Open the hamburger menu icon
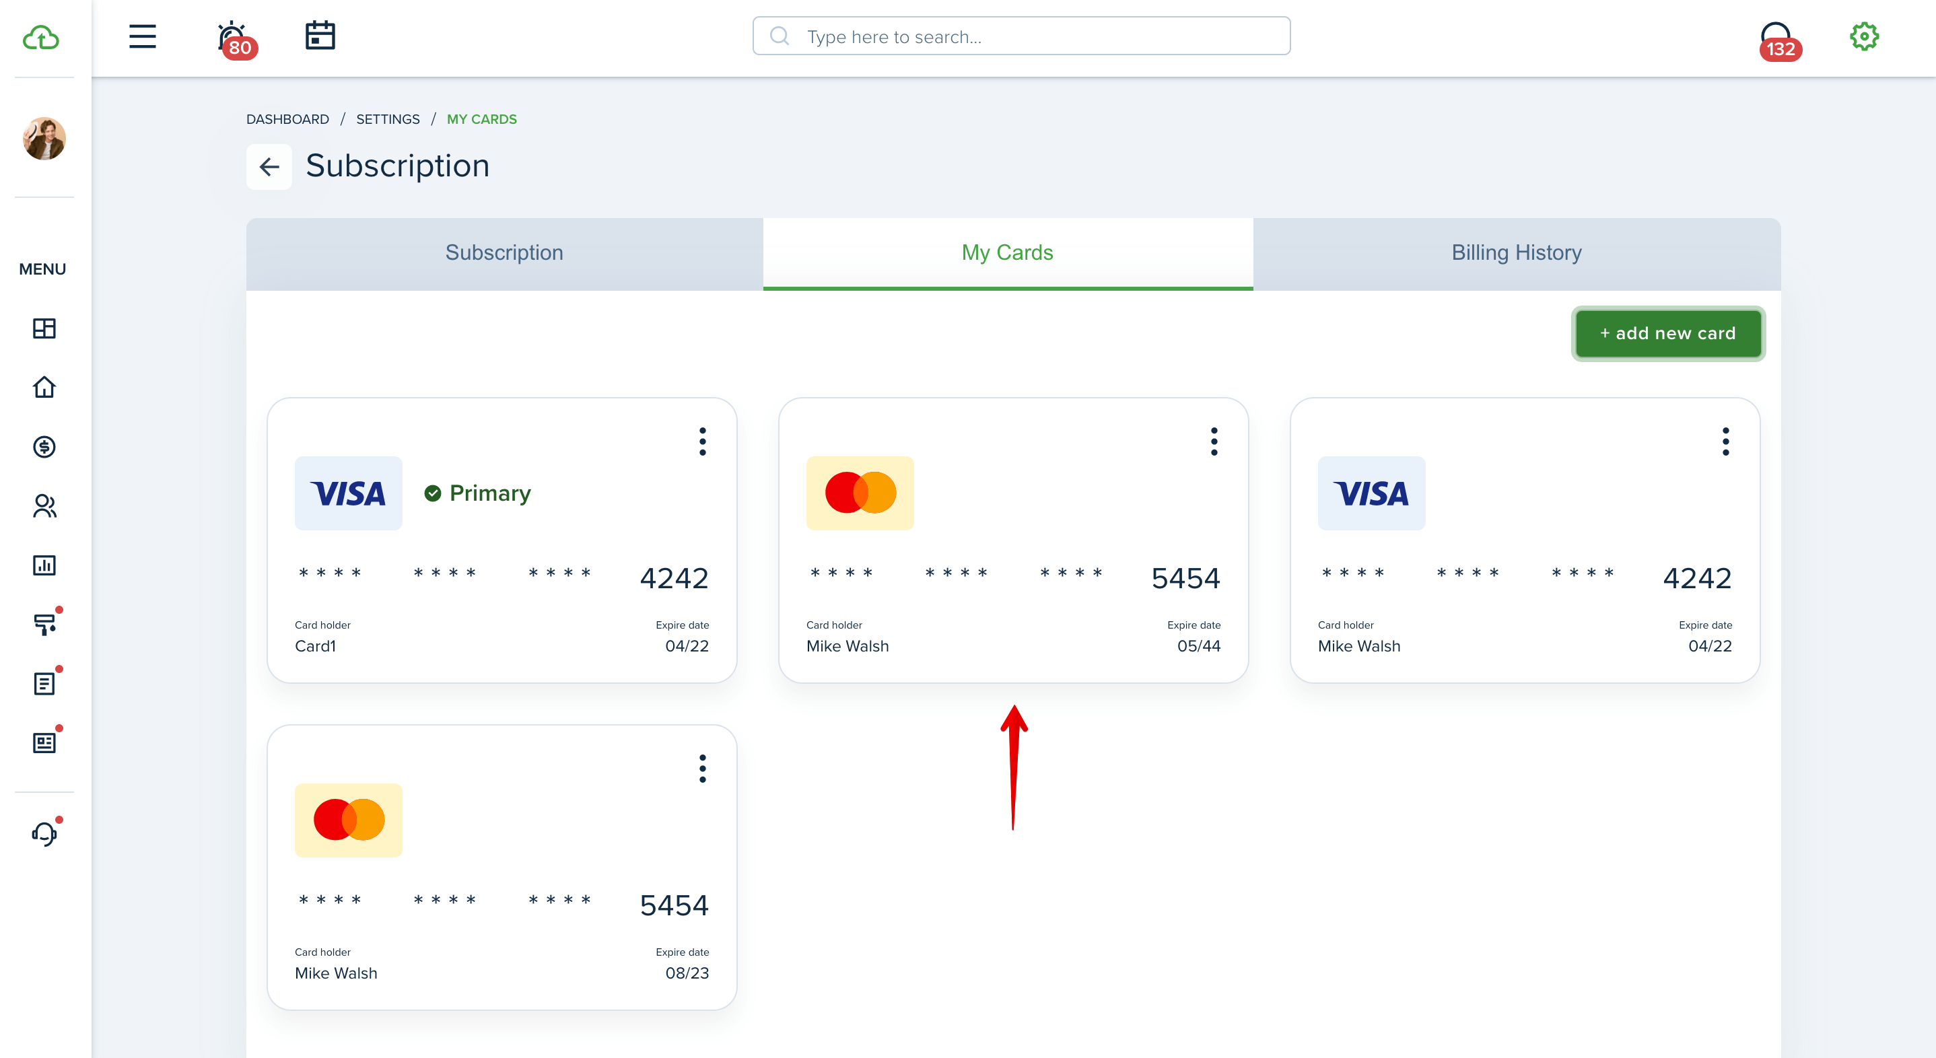 pos(142,36)
